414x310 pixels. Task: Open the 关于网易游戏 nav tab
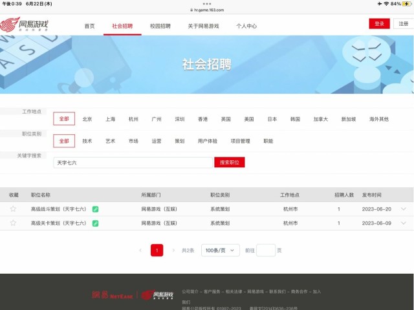pyautogui.click(x=203, y=26)
